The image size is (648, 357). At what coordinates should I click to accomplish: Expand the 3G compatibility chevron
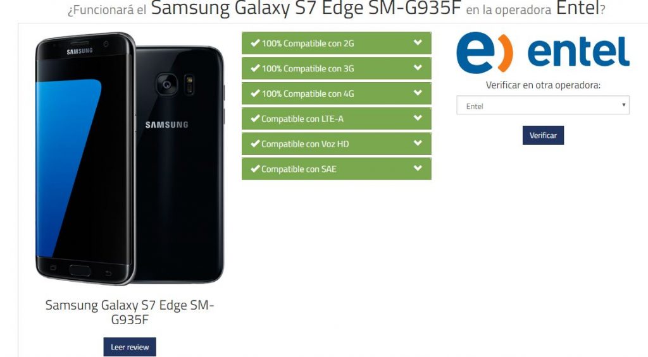(x=418, y=68)
